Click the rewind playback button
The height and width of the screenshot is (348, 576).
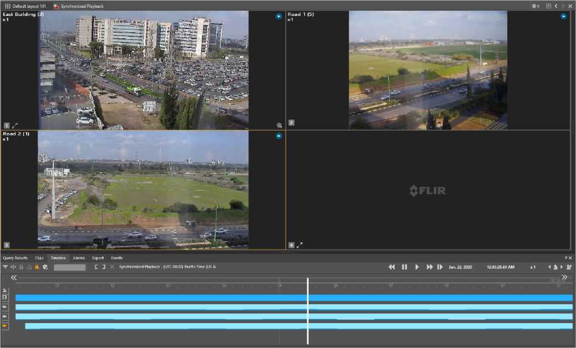click(392, 267)
